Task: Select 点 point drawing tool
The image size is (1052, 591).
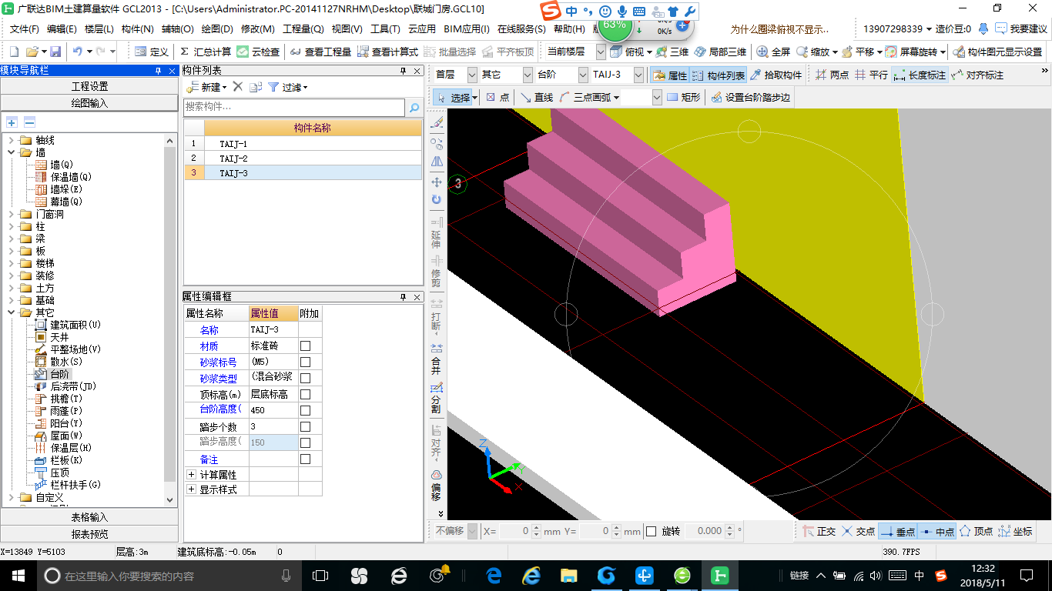Action: 498,98
